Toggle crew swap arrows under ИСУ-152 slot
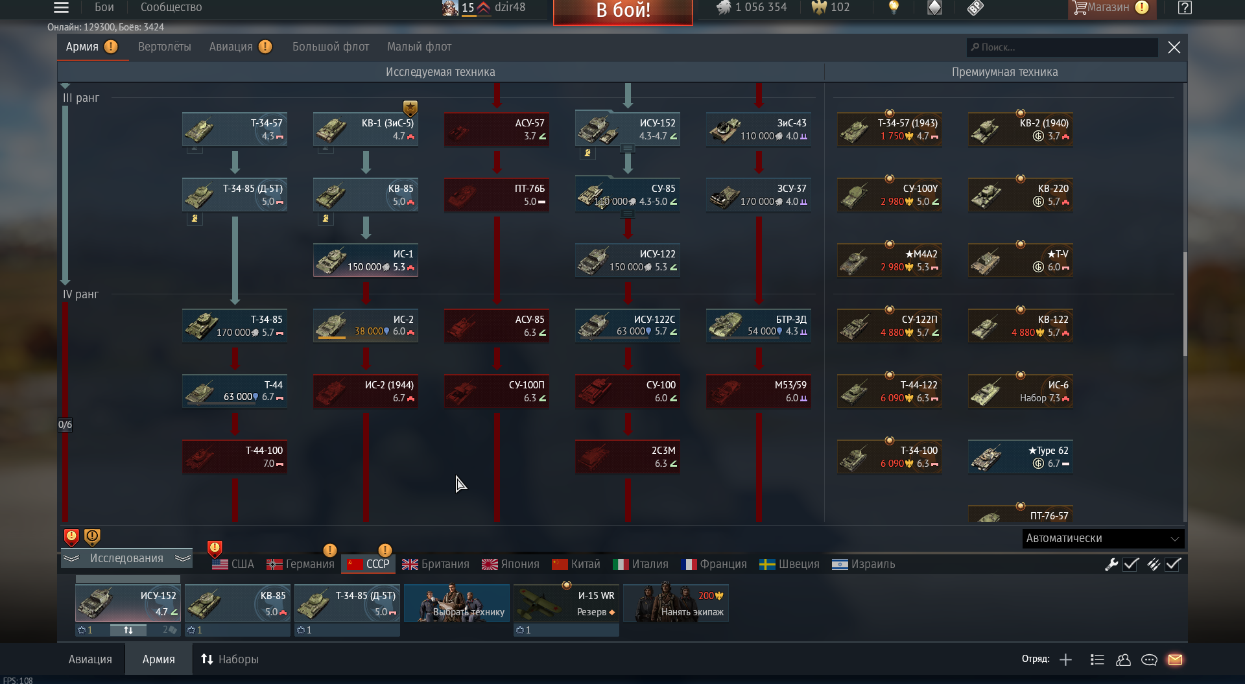Image resolution: width=1245 pixels, height=684 pixels. tap(128, 630)
